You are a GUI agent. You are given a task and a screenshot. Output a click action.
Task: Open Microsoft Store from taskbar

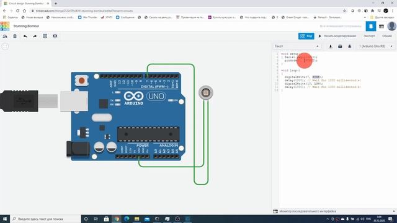[x=106, y=219]
